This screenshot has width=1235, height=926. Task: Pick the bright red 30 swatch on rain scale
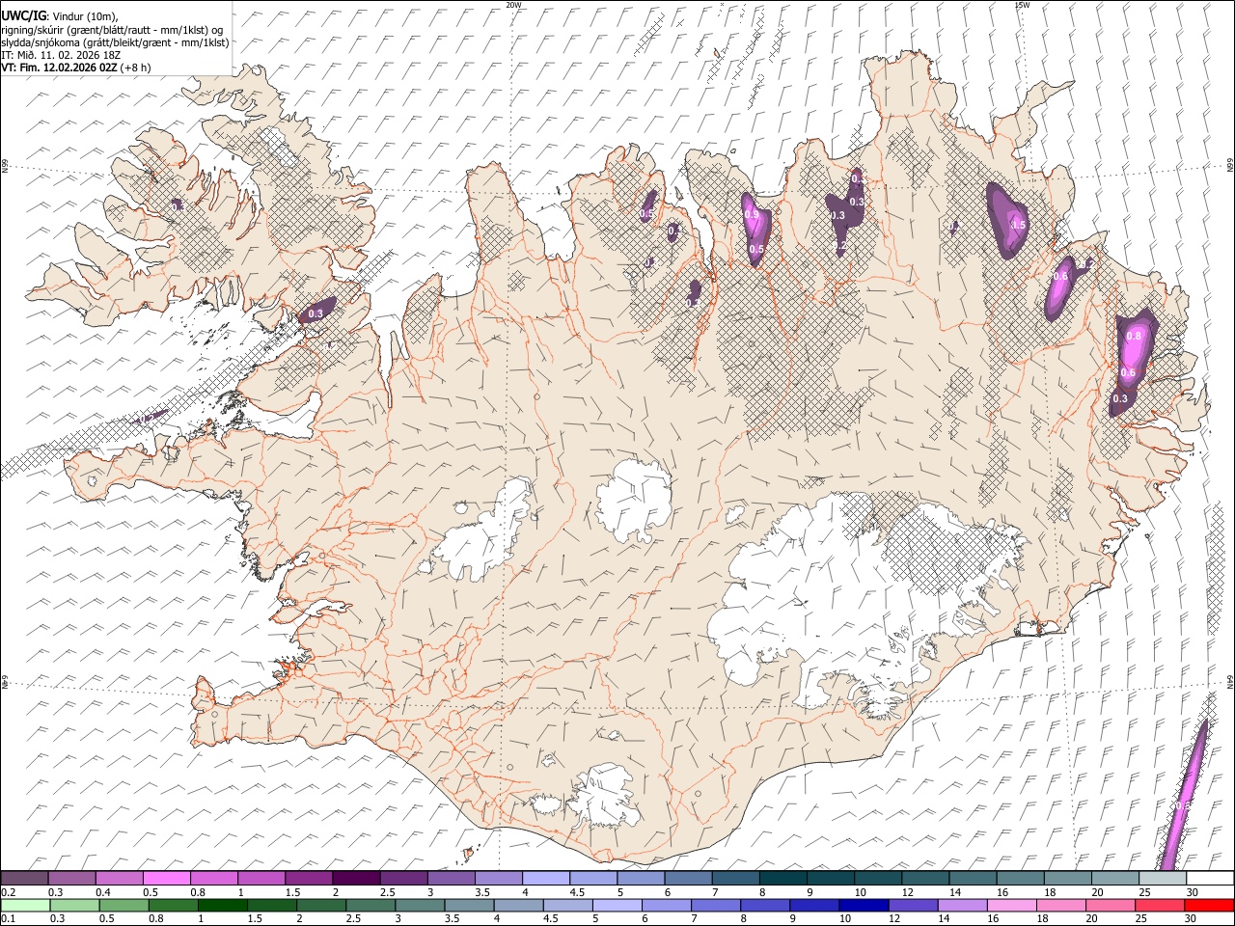[x=1208, y=905]
